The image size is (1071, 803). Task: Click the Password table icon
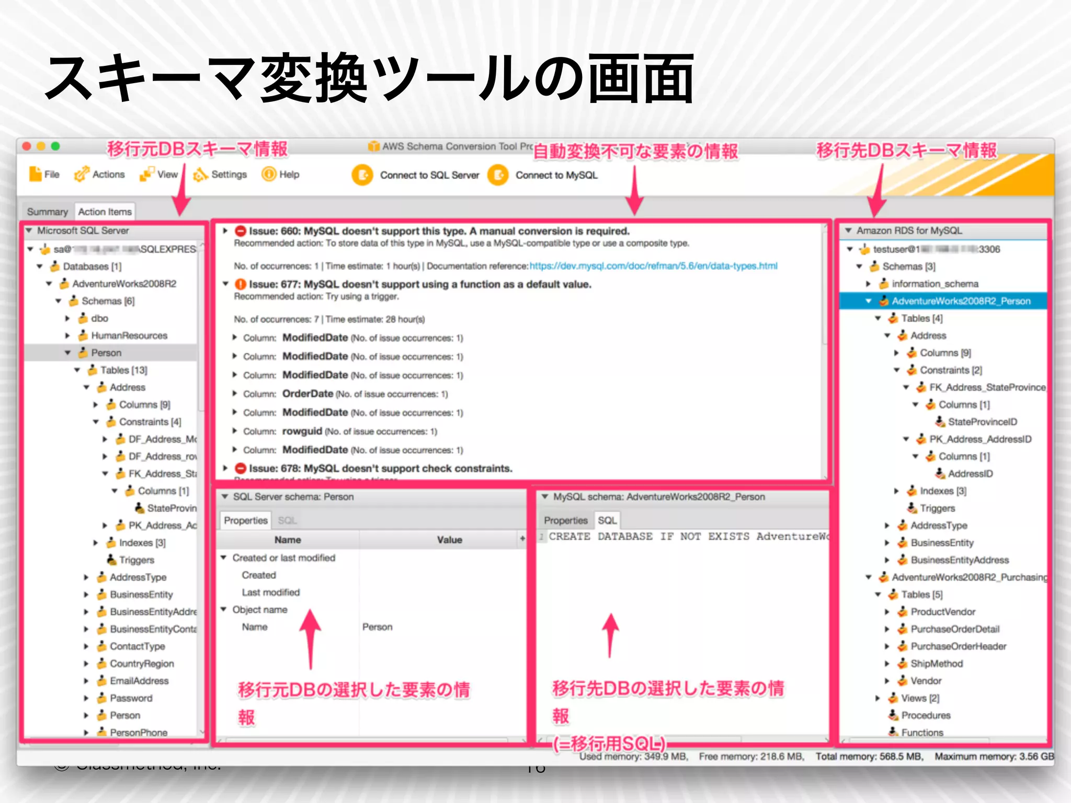tap(101, 697)
